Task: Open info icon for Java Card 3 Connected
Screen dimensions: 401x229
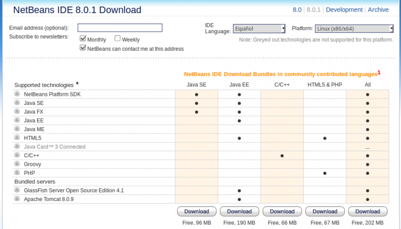Action: click(x=17, y=146)
